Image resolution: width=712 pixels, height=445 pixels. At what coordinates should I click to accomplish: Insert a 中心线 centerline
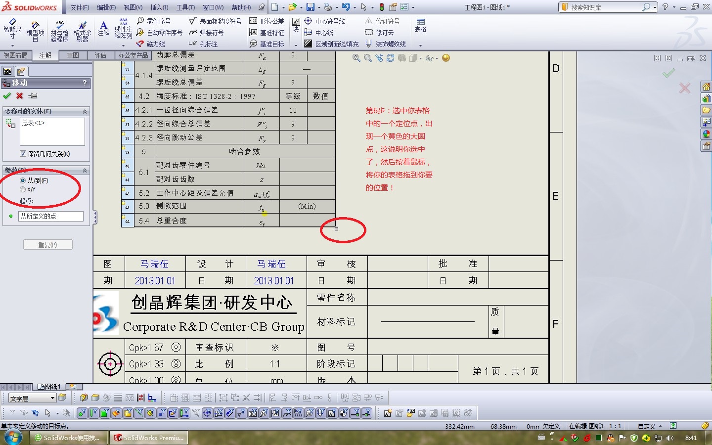tap(318, 33)
